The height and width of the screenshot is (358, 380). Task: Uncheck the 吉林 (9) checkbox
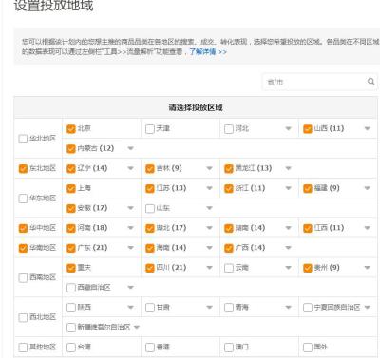pyautogui.click(x=150, y=168)
